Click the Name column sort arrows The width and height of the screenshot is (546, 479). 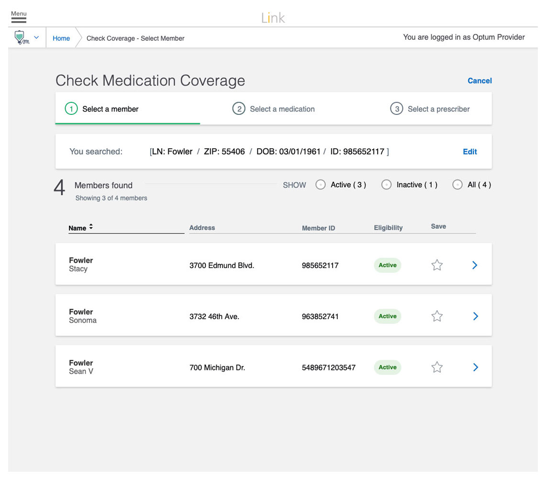click(91, 227)
